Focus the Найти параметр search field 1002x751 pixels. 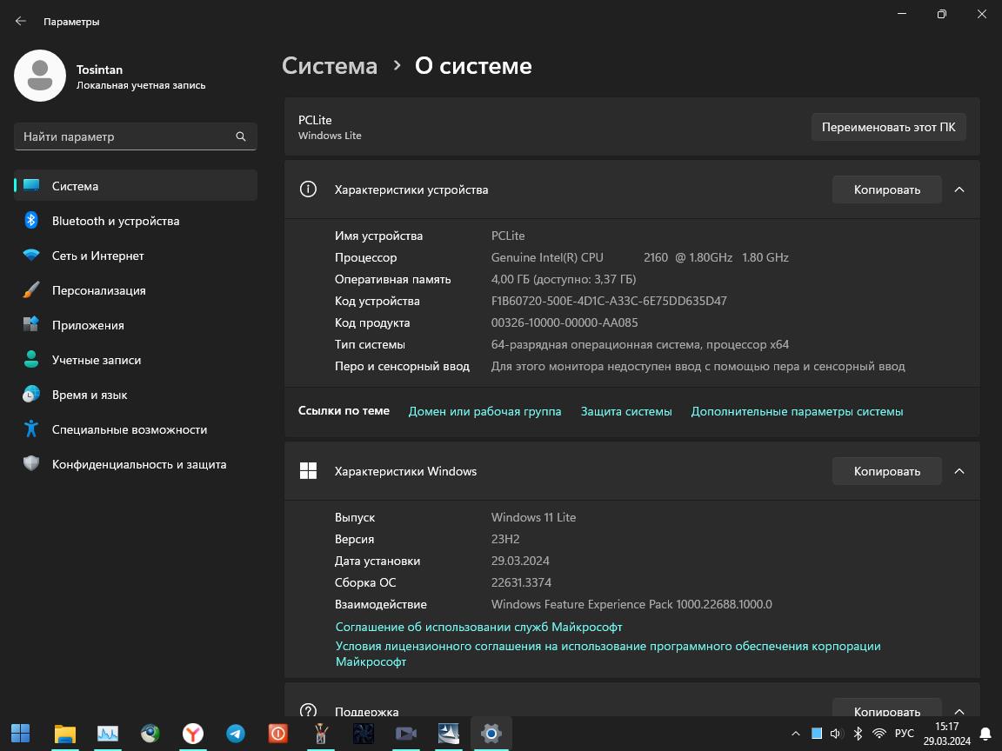click(x=136, y=136)
